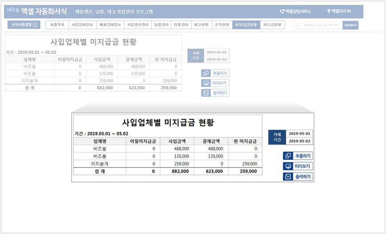Select the 이지분개 row name in the enlarged table
Screen dimensions: 386x234
[100, 164]
